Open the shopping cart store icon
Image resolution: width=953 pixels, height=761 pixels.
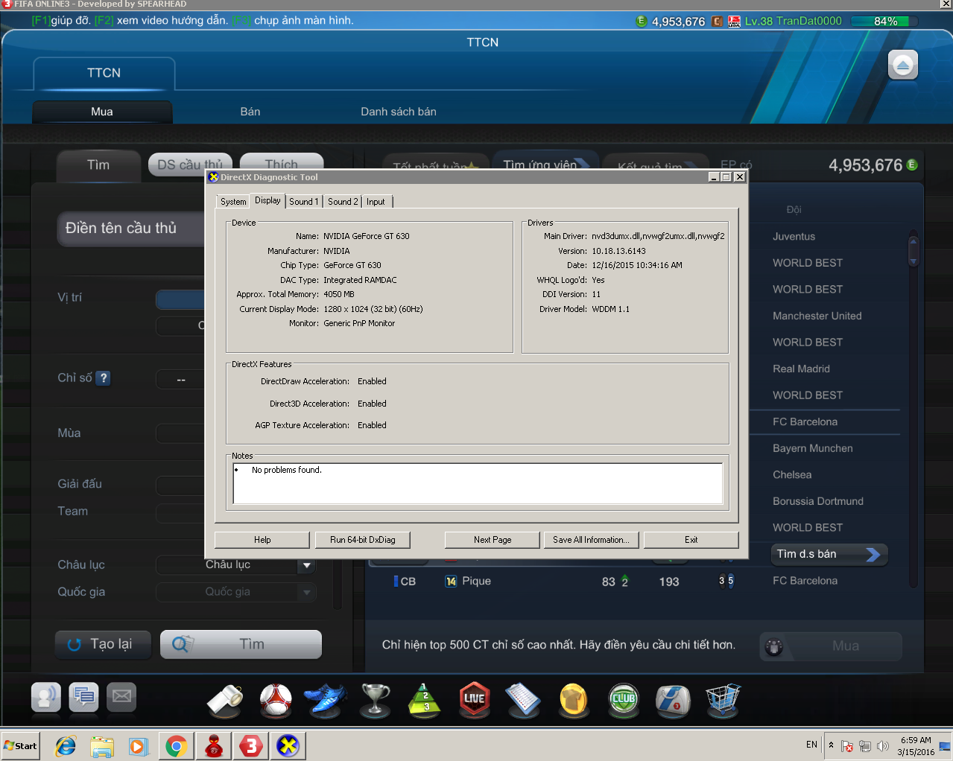[x=722, y=698]
